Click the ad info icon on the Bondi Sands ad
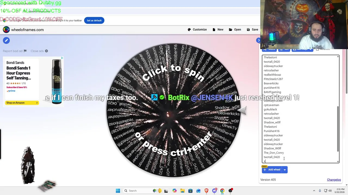Image resolution: width=348 pixels, height=195 pixels. pos(62,58)
